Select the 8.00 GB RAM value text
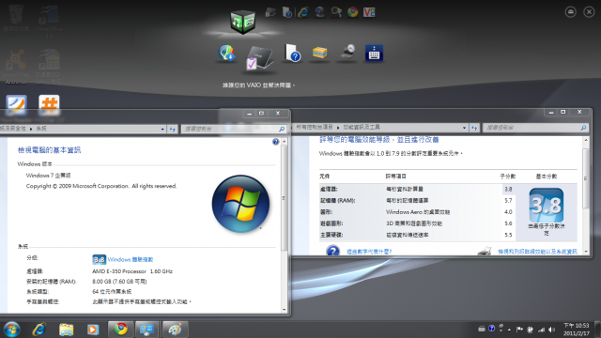Image resolution: width=601 pixels, height=338 pixels. (119, 282)
